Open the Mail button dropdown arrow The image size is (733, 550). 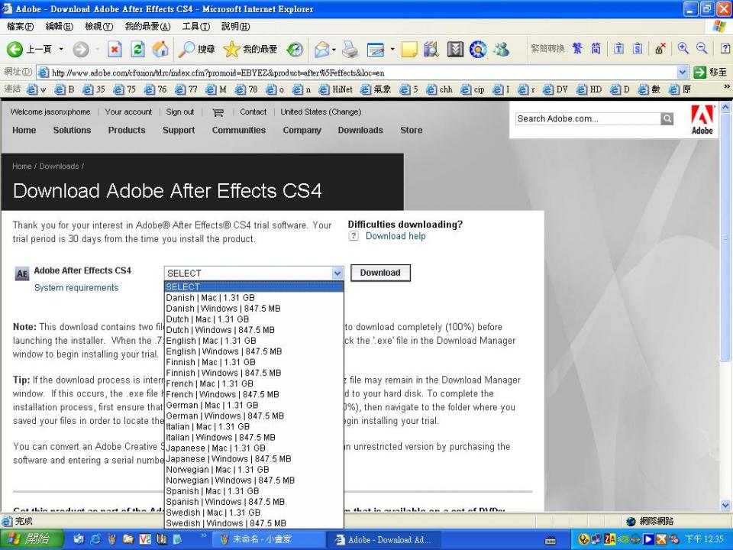coord(334,49)
